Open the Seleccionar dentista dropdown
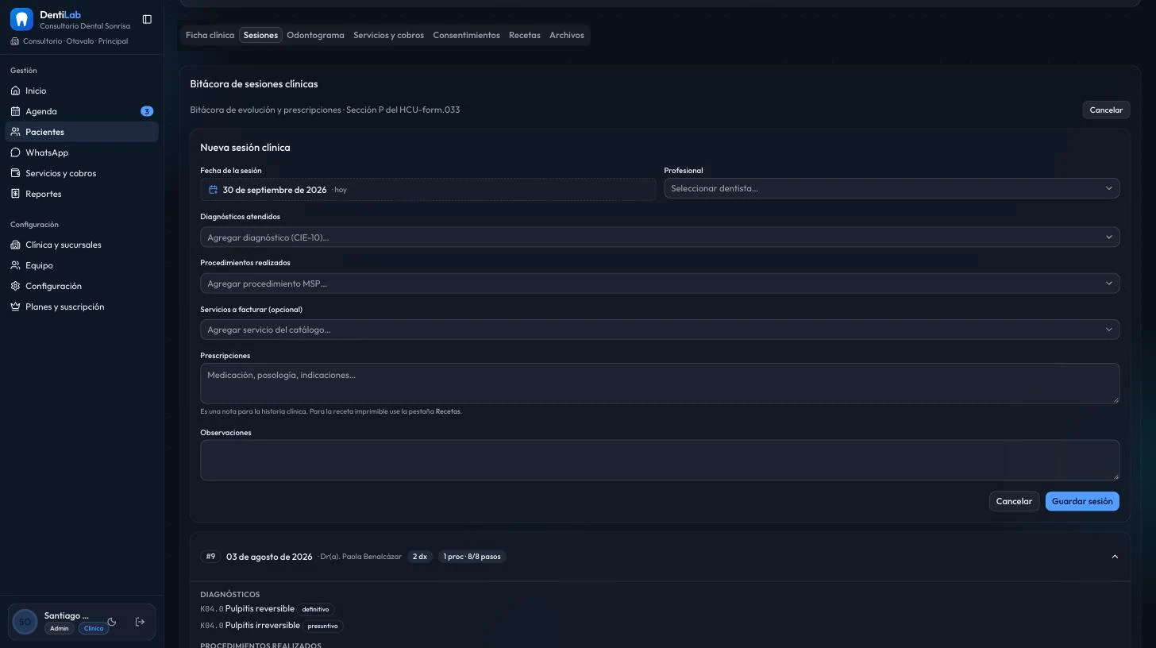Viewport: 1156px width, 648px height. (x=892, y=188)
